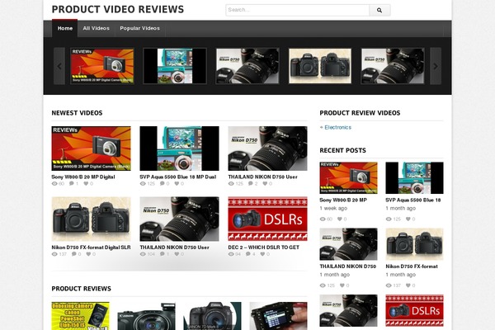The image size is (495, 330).
Task: Click comment icon under top THAILAND NIKON D750 User
Action: [x=251, y=183]
